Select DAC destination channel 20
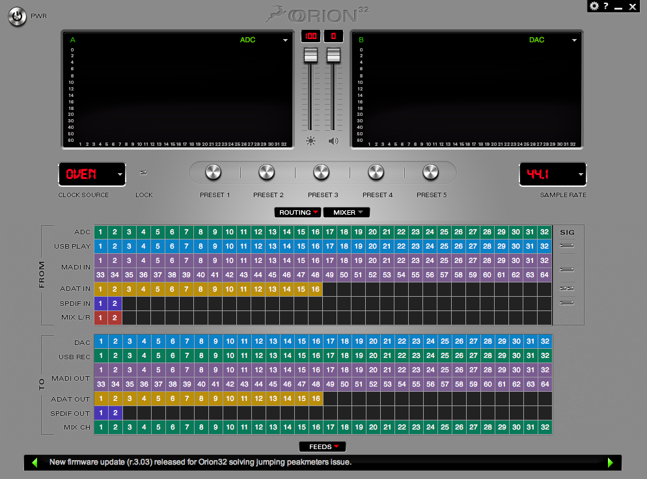The width and height of the screenshot is (647, 479). [x=373, y=341]
